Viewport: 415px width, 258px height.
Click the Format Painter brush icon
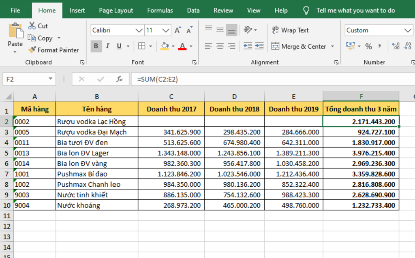(32, 50)
